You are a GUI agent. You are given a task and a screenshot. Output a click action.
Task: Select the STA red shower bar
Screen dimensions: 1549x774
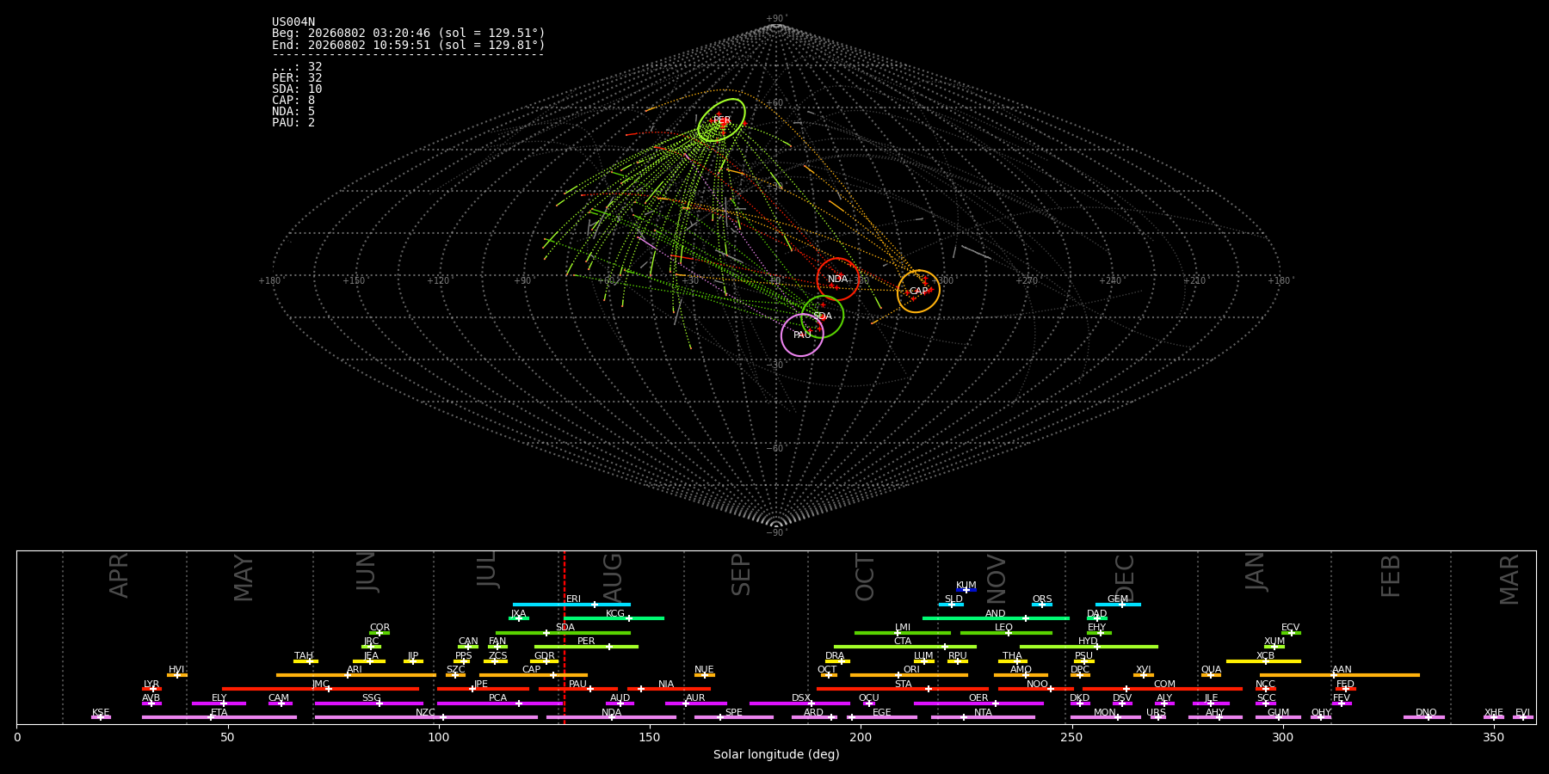903,689
